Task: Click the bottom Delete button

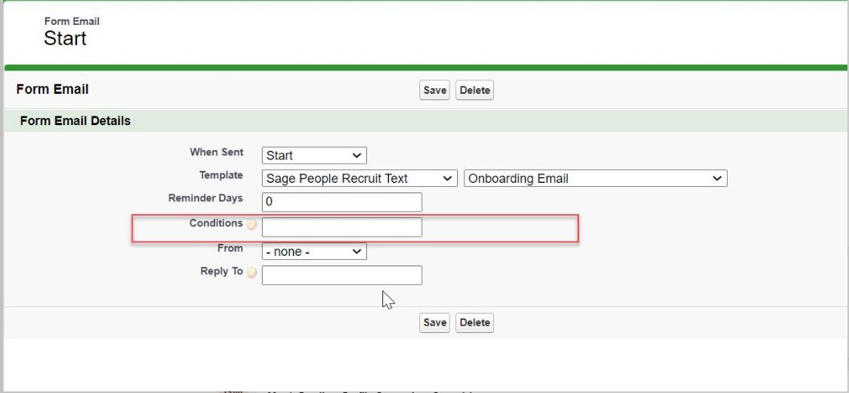Action: coord(474,322)
